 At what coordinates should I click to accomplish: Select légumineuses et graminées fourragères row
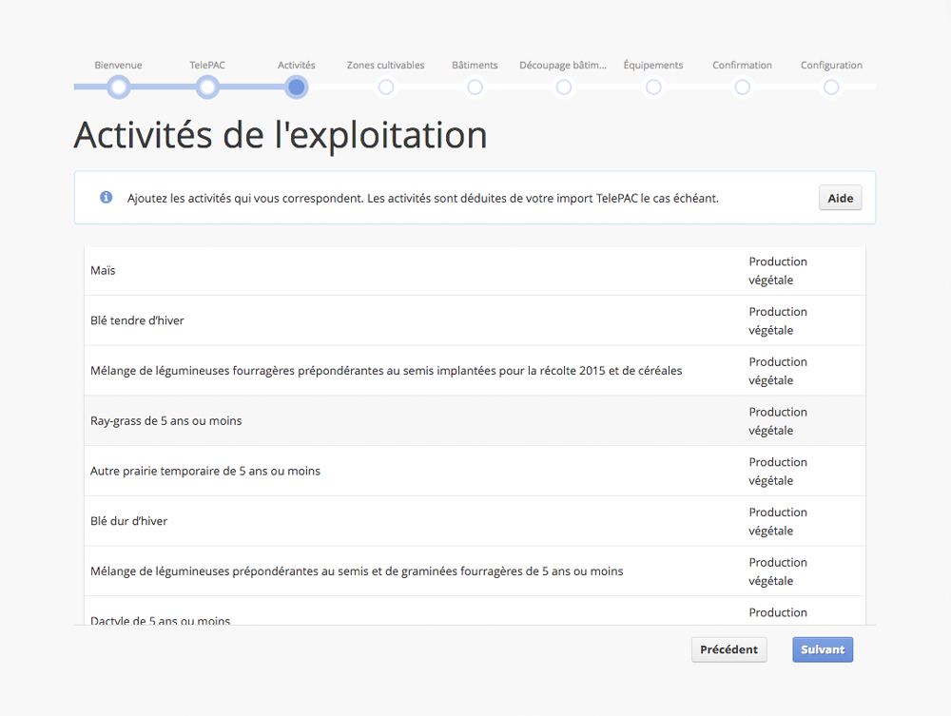[x=475, y=571]
